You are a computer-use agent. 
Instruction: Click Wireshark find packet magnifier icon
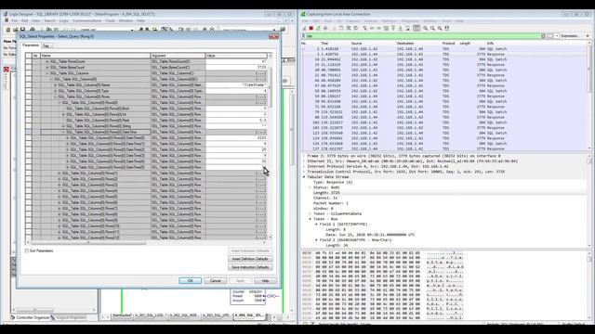pos(364,29)
